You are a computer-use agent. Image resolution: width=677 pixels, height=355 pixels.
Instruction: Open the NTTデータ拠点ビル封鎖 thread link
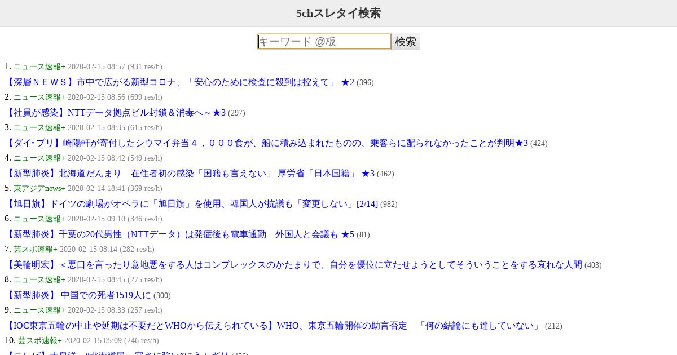coord(115,113)
